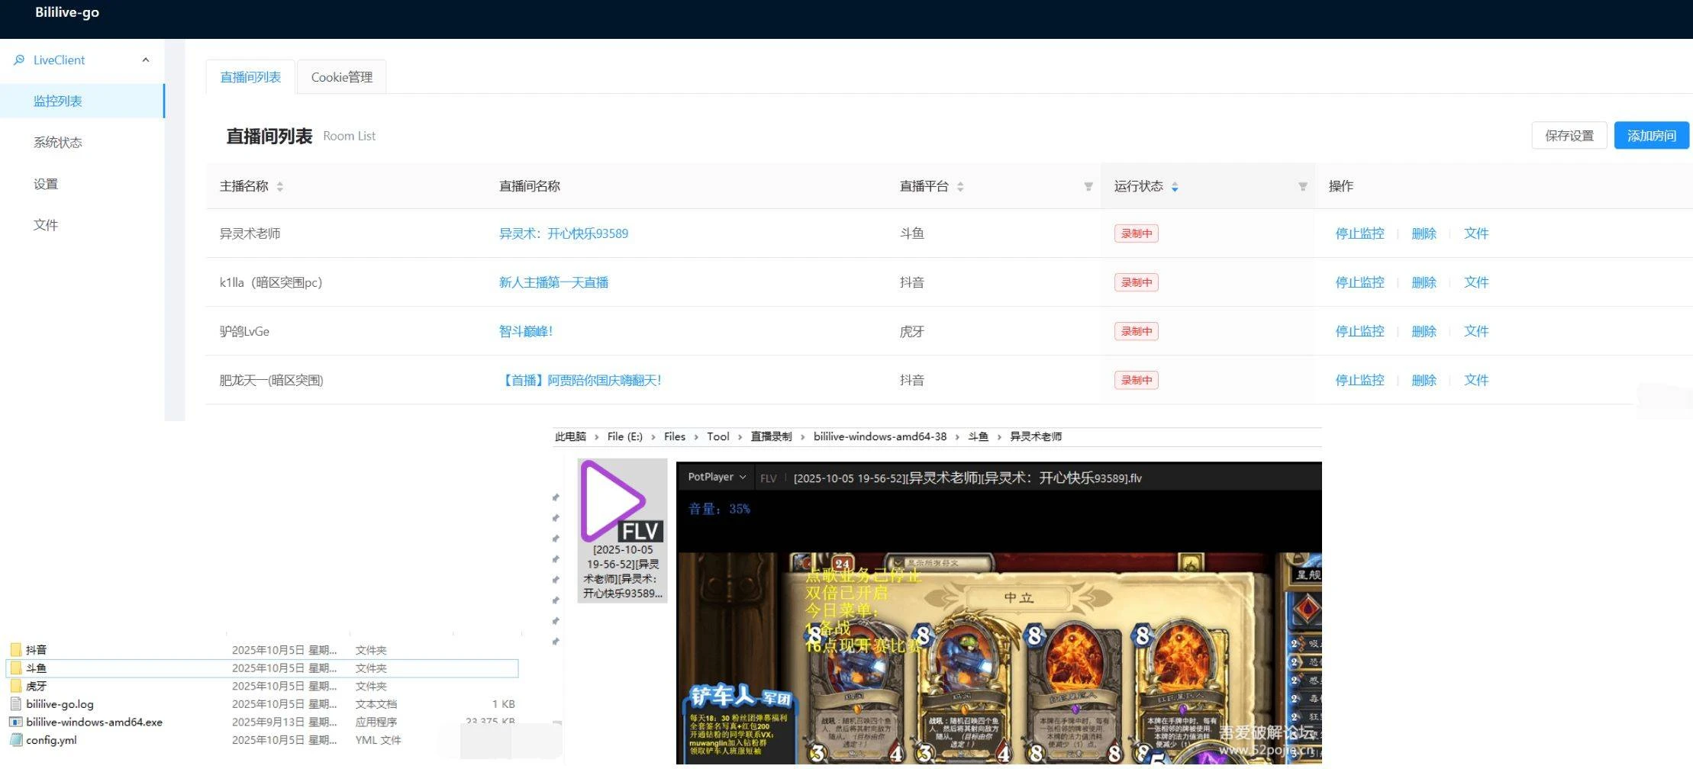Click the LiveClient icon in the sidebar
Viewport: 1693px width, 769px height.
pos(18,60)
